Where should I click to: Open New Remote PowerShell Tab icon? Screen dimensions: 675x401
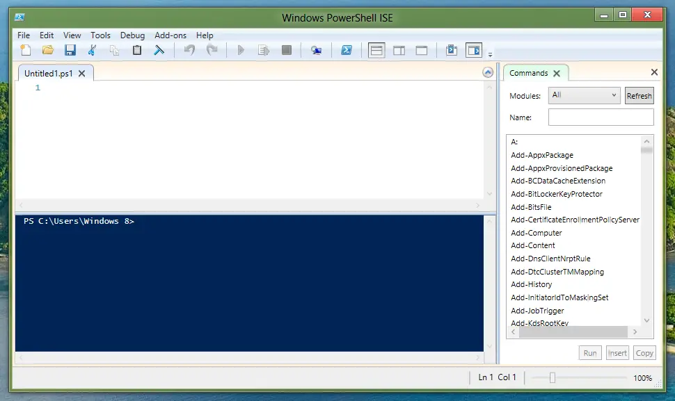point(317,51)
